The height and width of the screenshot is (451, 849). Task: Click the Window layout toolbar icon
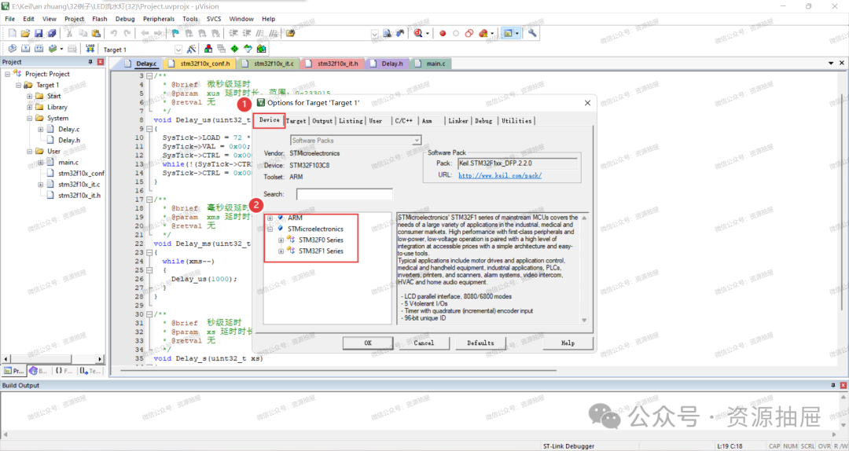pyautogui.click(x=508, y=33)
